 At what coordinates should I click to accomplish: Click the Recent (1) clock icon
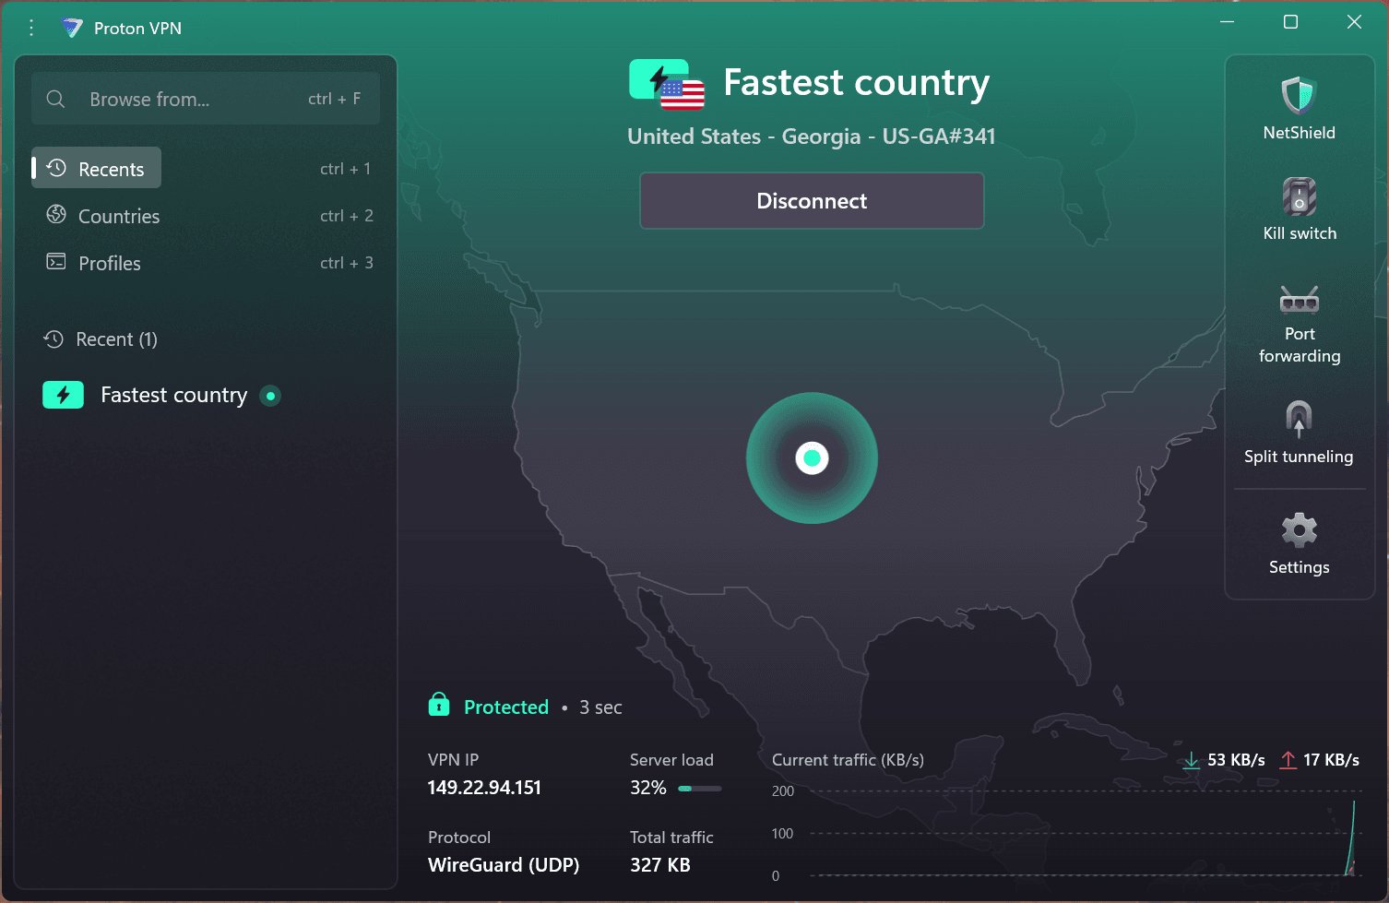click(53, 339)
